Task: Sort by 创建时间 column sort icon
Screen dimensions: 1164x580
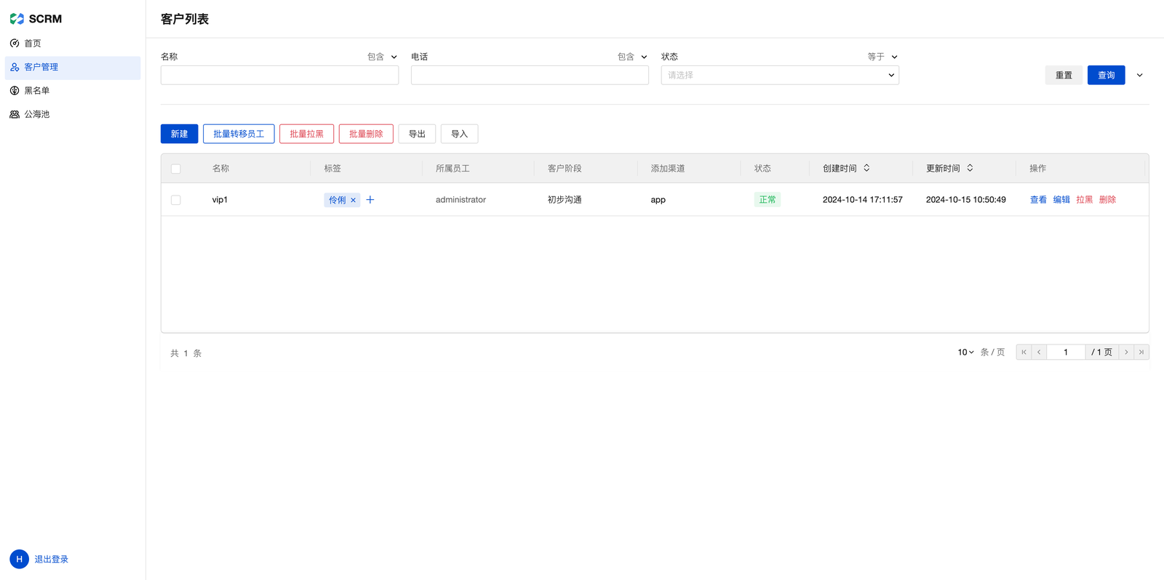Action: pyautogui.click(x=866, y=168)
